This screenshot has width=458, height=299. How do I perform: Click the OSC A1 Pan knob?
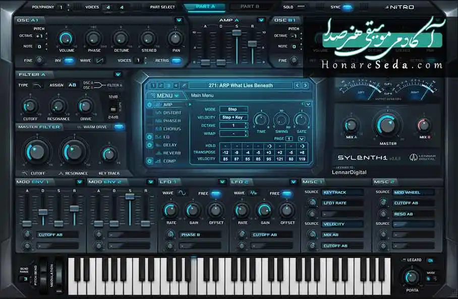176,38
